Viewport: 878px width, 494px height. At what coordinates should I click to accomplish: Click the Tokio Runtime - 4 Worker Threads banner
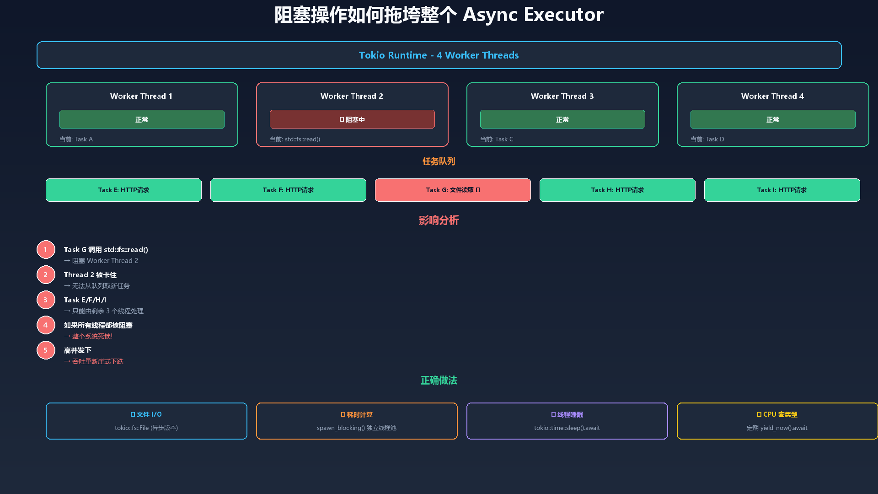pos(439,55)
